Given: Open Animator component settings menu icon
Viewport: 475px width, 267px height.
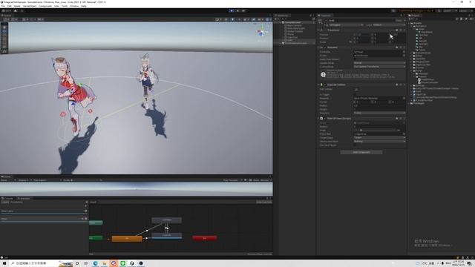Looking at the screenshot, I should pyautogui.click(x=404, y=47).
